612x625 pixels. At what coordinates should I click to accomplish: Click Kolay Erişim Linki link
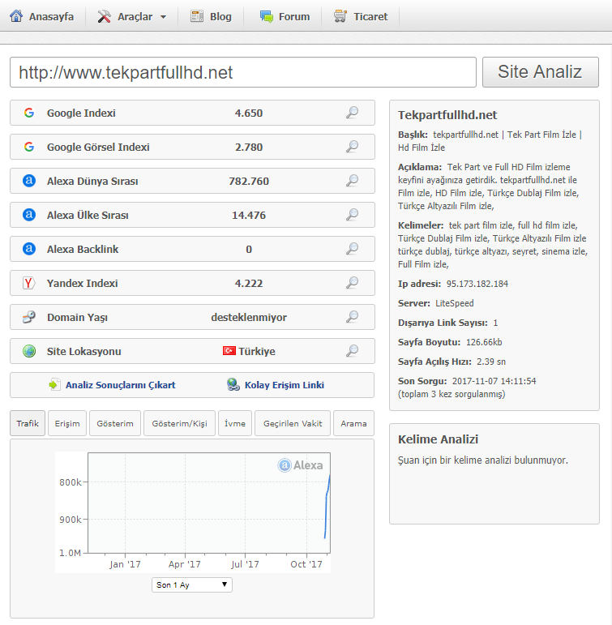285,385
